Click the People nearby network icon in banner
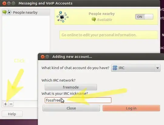The height and width of the screenshot is (125, 164). (x=63, y=17)
